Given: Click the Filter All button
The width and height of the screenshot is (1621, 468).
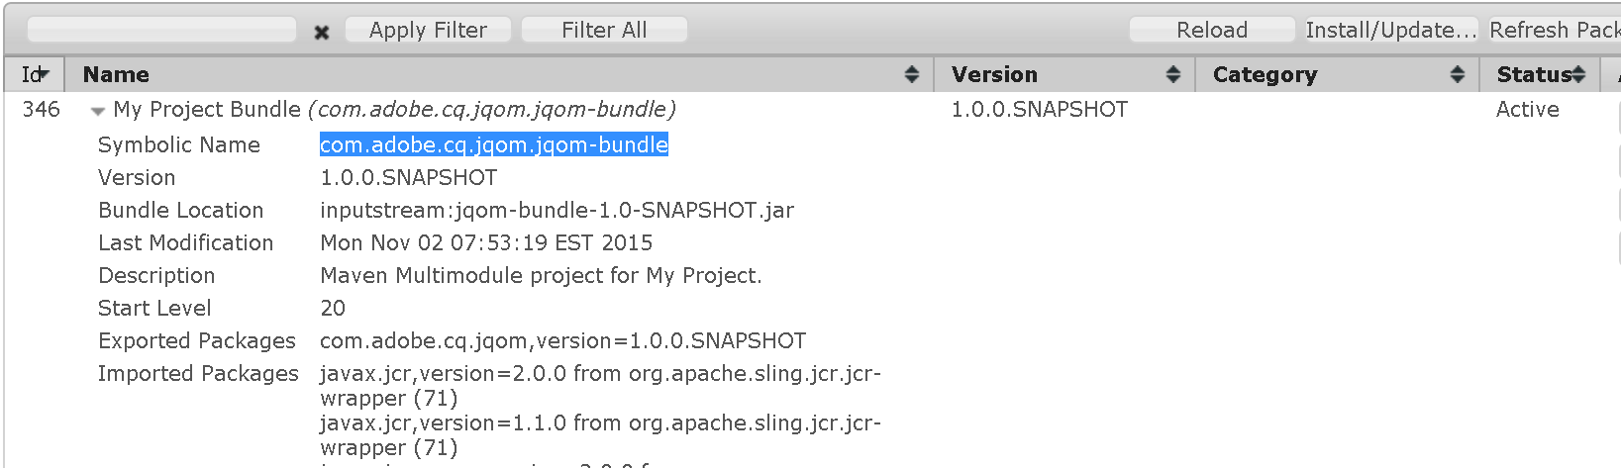Looking at the screenshot, I should 604,31.
